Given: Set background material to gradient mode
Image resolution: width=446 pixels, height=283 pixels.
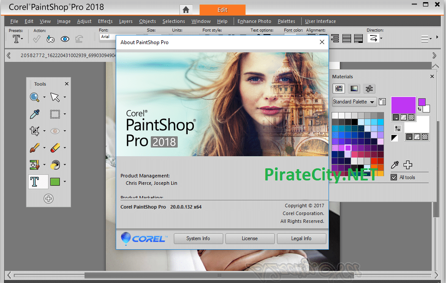Looking at the screenshot, I should tap(417, 137).
